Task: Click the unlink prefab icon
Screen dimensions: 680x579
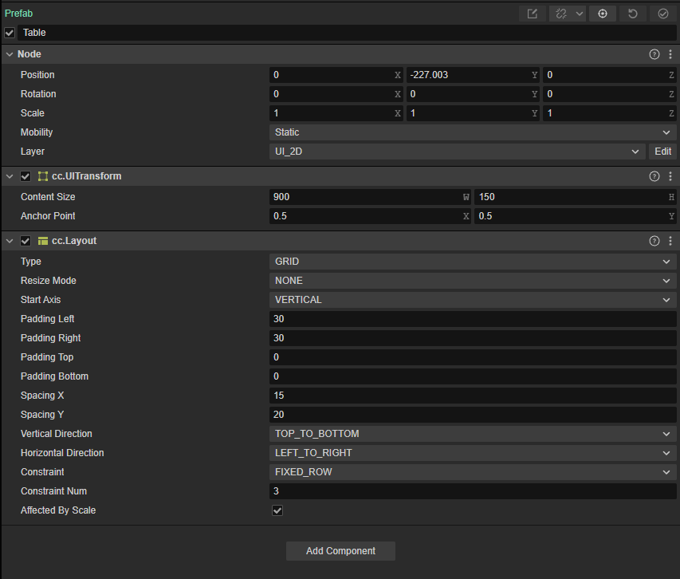Action: pos(560,14)
